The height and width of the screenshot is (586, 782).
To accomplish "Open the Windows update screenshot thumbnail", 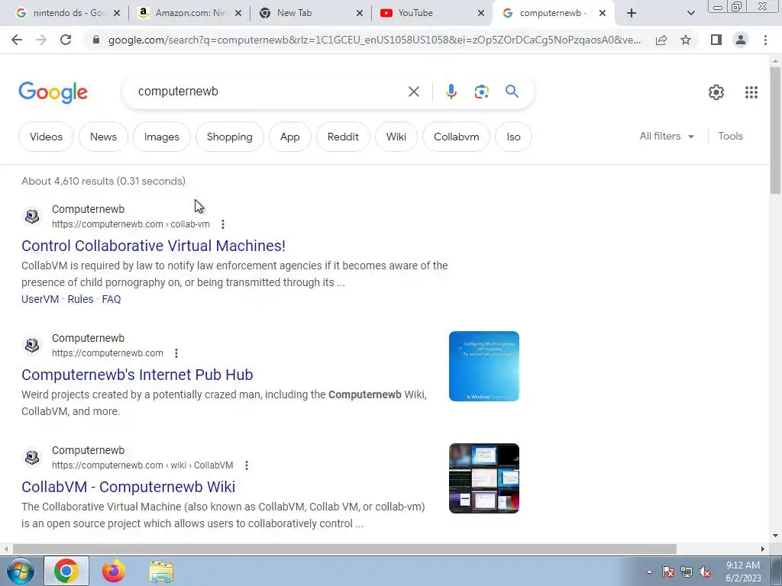I will pyautogui.click(x=483, y=366).
